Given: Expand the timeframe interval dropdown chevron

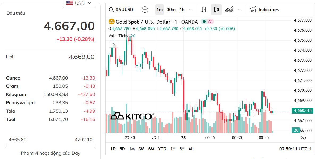Looking at the screenshot, I should tap(190, 9).
